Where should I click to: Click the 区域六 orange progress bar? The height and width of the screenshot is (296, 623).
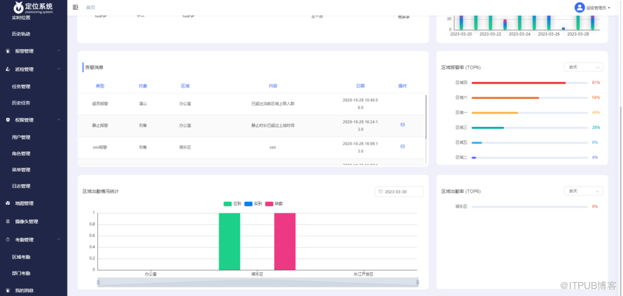[x=505, y=97]
